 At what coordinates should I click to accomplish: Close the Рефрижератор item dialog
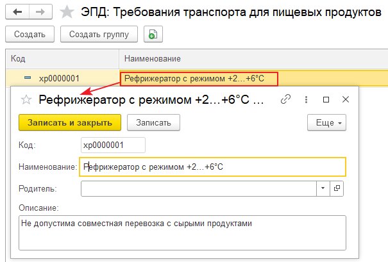pos(346,99)
